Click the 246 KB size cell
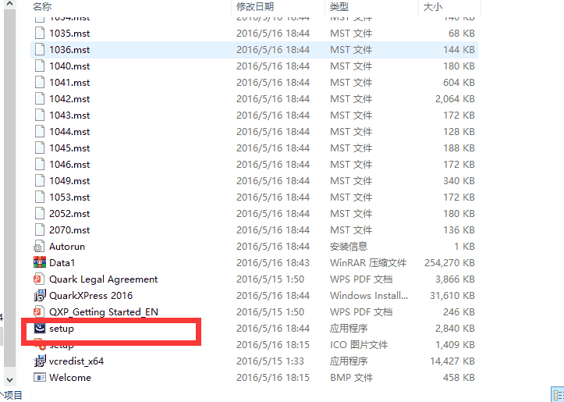 pos(459,311)
